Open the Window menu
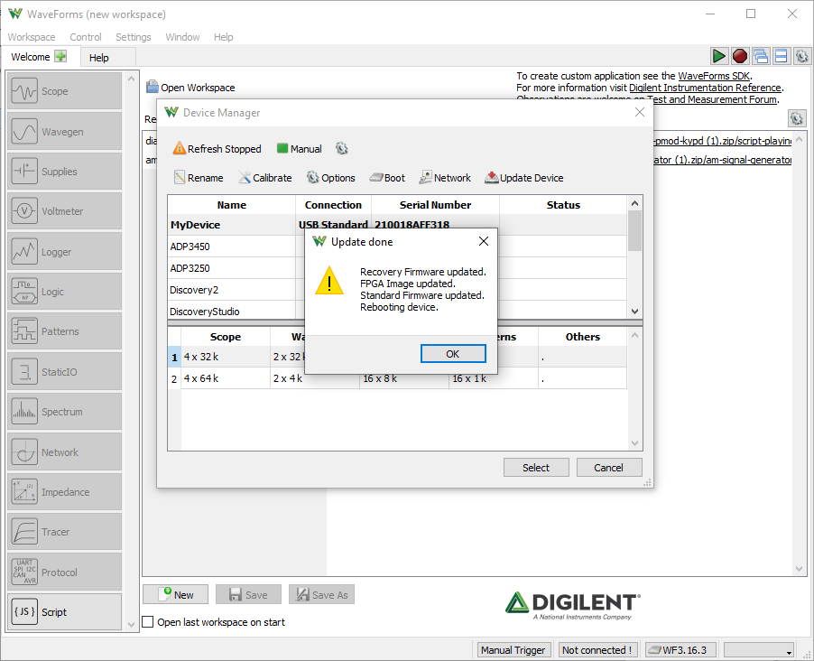The height and width of the screenshot is (661, 814). (x=182, y=37)
